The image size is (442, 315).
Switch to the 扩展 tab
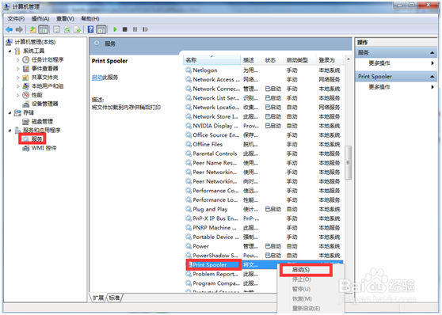98,298
